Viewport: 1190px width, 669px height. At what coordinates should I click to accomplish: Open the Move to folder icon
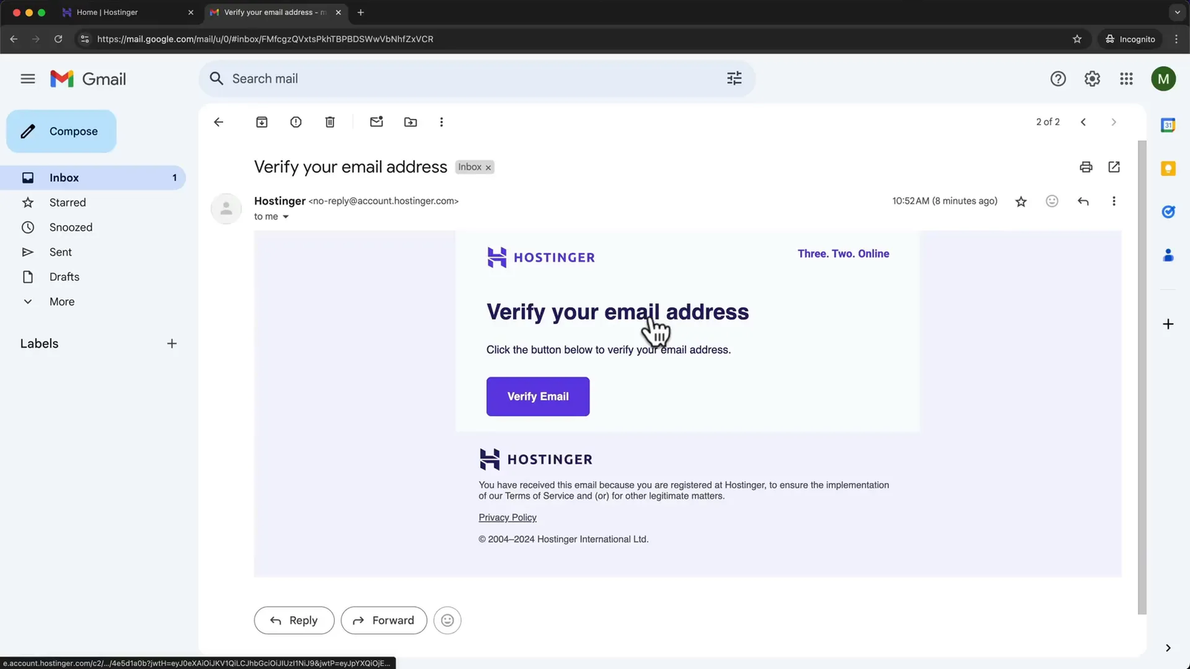point(411,122)
